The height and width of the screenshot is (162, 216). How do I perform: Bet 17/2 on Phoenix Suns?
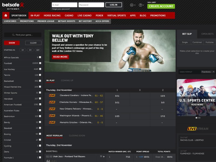163,116
